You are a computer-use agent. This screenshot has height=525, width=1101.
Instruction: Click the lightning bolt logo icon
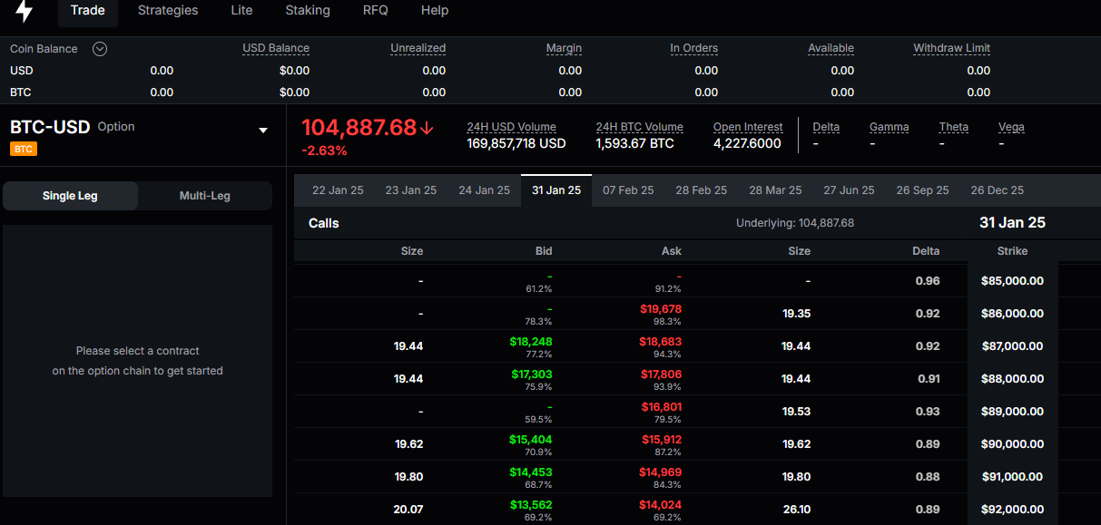25,11
